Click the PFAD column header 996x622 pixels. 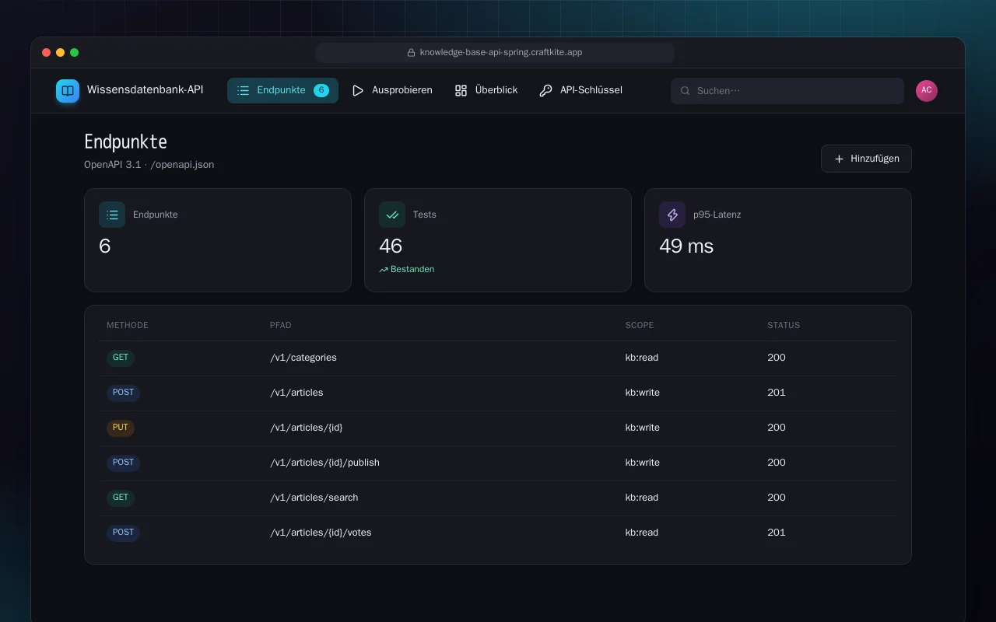pos(281,325)
